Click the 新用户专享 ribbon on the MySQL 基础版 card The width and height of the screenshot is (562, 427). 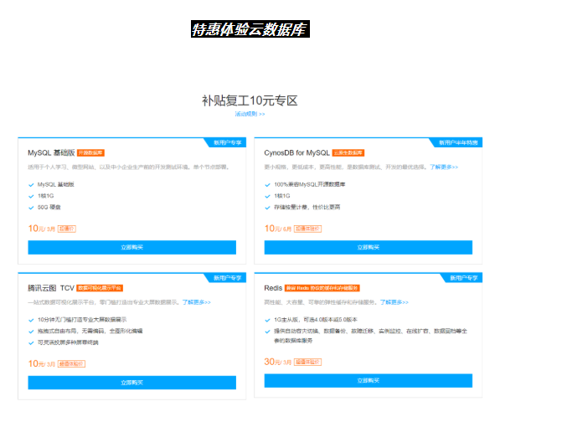point(227,142)
